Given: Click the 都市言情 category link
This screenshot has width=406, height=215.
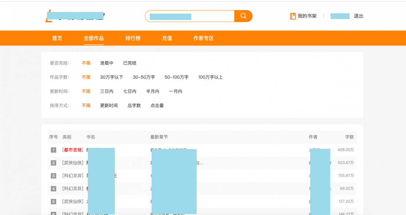Looking at the screenshot, I should [73, 150].
